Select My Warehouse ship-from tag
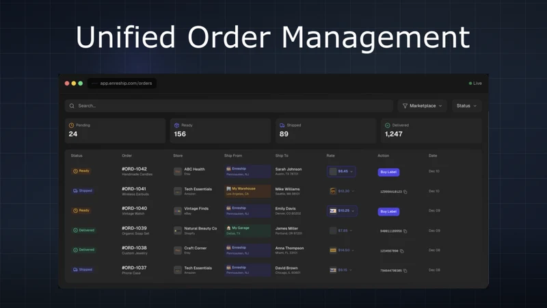The image size is (547, 308). (x=248, y=191)
